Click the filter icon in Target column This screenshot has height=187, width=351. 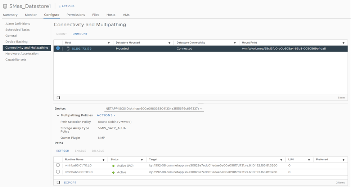[281, 160]
